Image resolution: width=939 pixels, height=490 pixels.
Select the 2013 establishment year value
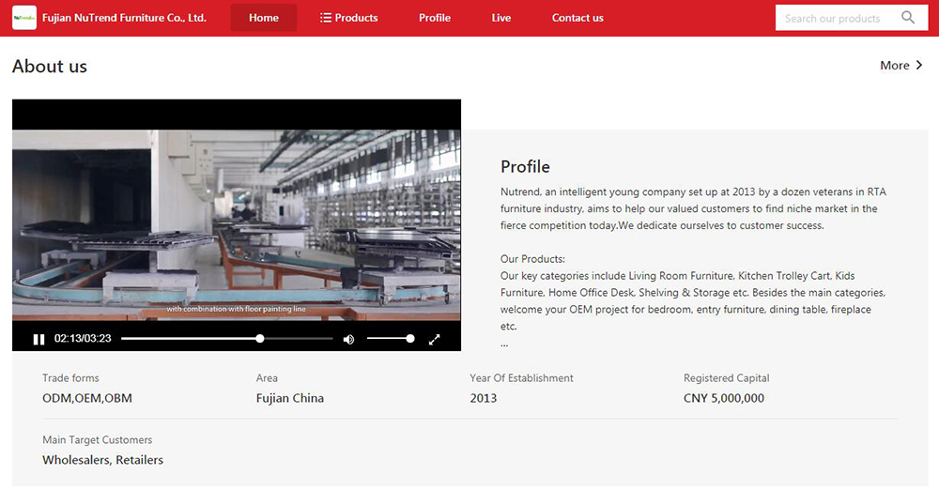click(x=484, y=398)
